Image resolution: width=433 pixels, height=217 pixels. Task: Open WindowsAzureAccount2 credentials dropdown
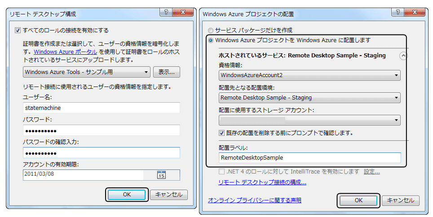pos(309,75)
